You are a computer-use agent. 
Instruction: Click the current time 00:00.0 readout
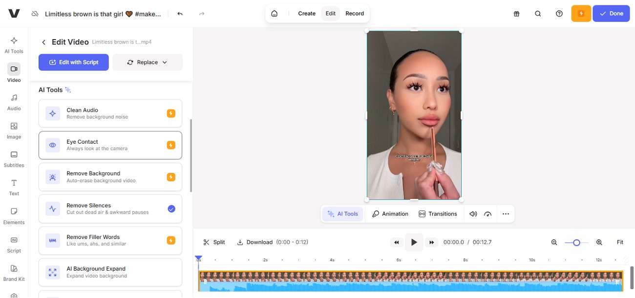[x=453, y=242]
